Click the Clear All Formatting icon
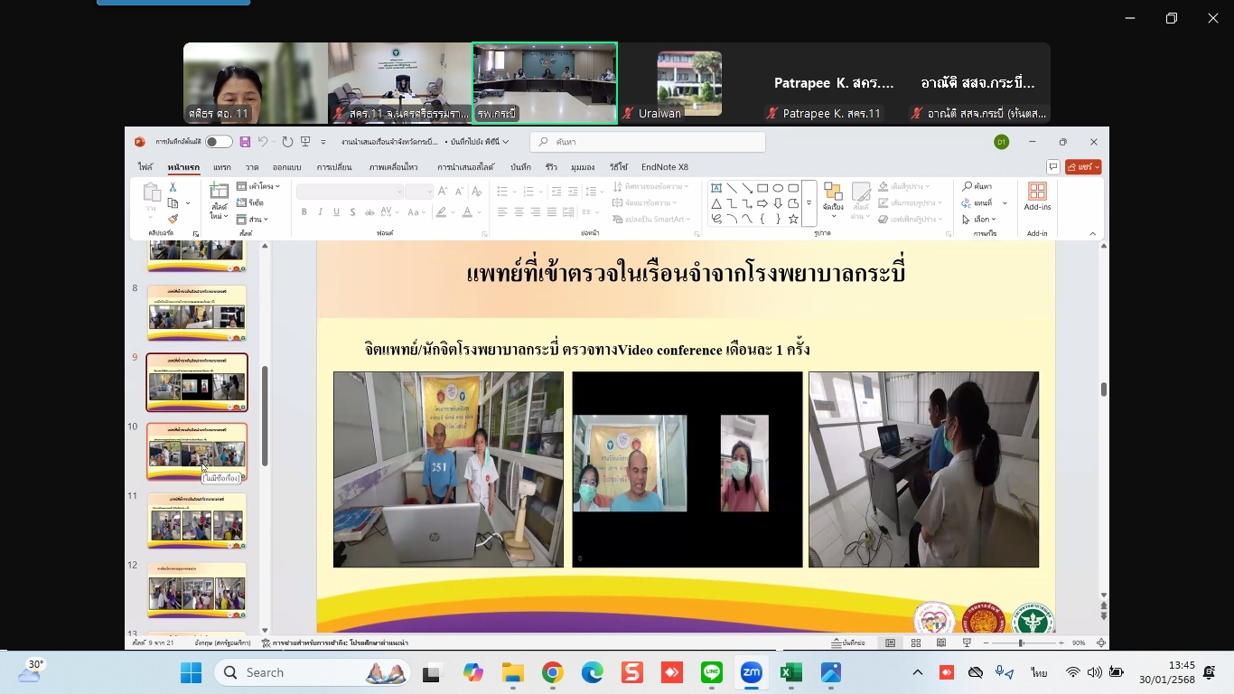Screen dimensions: 1234x694 (x=475, y=192)
